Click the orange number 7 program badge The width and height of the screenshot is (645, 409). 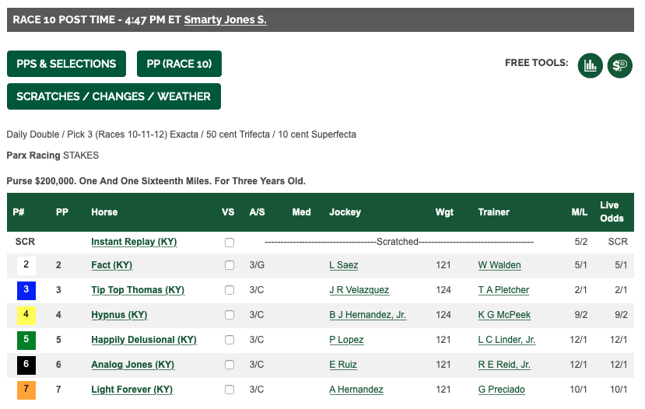coord(26,390)
